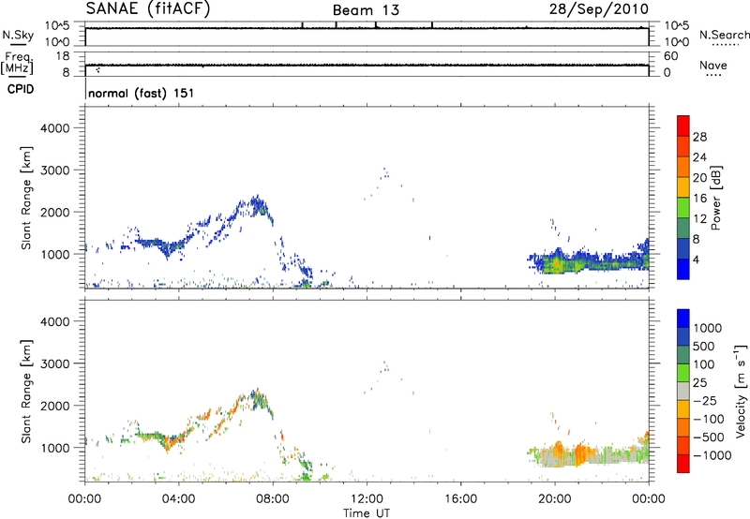750x519 pixels.
Task: Click bright blue top segment of Velocity colorbar
Action: 683,319
